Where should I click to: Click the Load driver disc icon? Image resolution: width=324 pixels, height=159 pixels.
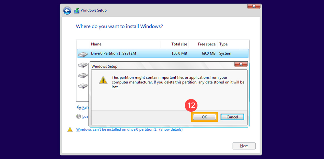click(78, 116)
